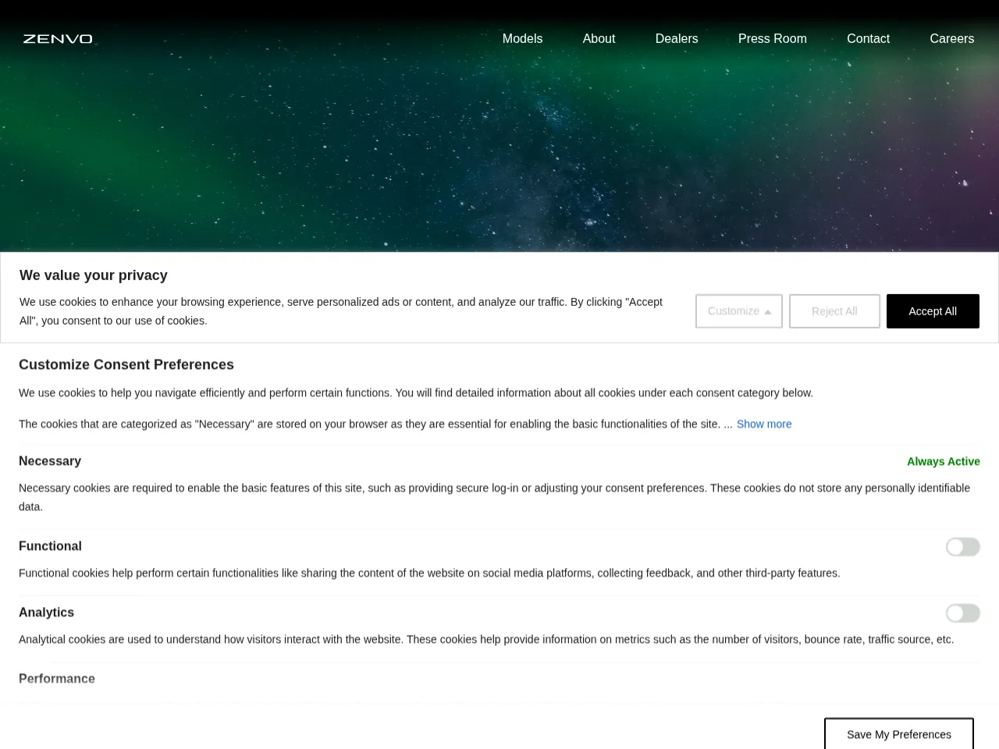Open the Models menu
This screenshot has height=749, width=999.
522,38
